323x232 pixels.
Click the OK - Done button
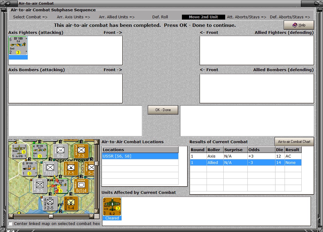coord(163,110)
